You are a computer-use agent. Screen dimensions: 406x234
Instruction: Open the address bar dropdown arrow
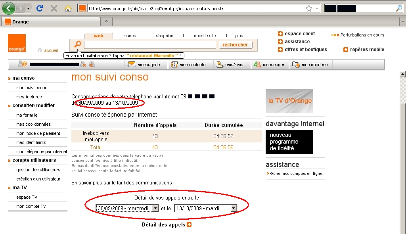click(317, 9)
